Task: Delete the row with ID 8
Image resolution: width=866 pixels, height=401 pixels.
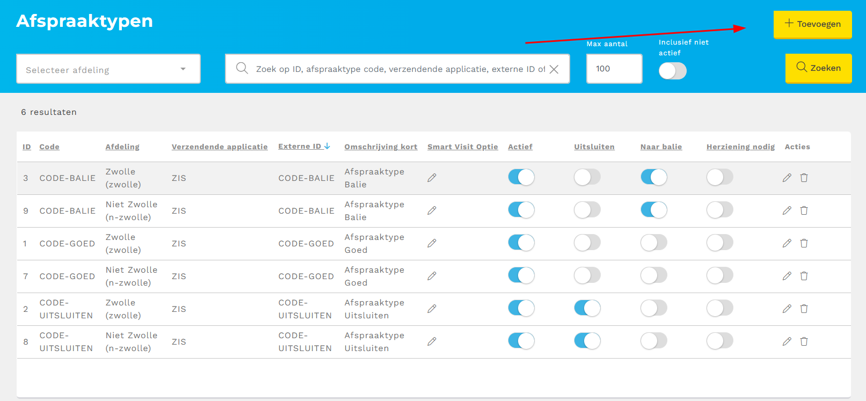Action: (804, 341)
